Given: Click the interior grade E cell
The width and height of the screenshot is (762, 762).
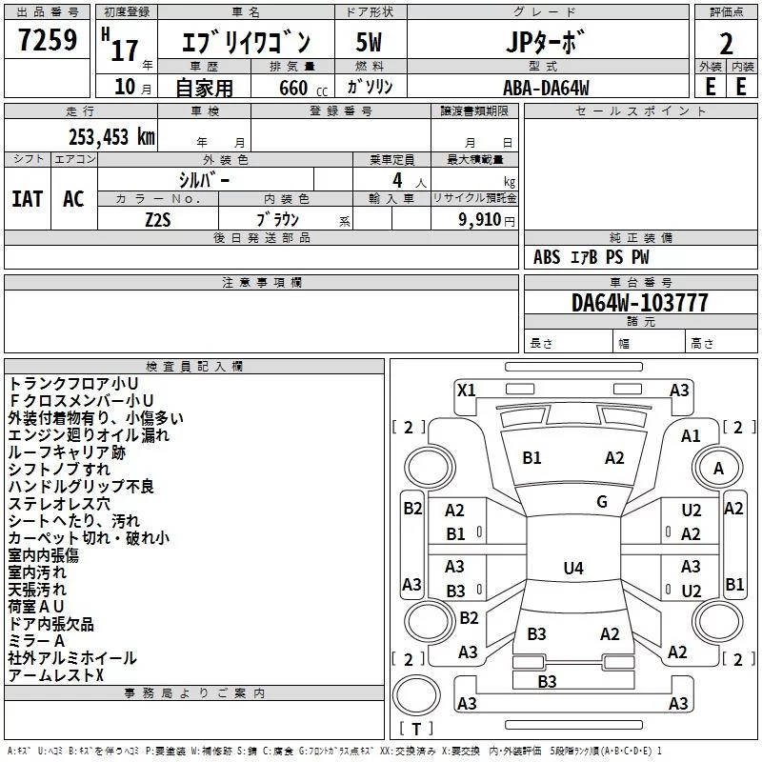Looking at the screenshot, I should click(742, 87).
